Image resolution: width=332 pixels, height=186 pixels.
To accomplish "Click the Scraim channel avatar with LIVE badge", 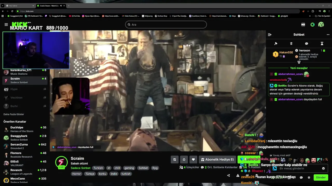I will point(61,162).
